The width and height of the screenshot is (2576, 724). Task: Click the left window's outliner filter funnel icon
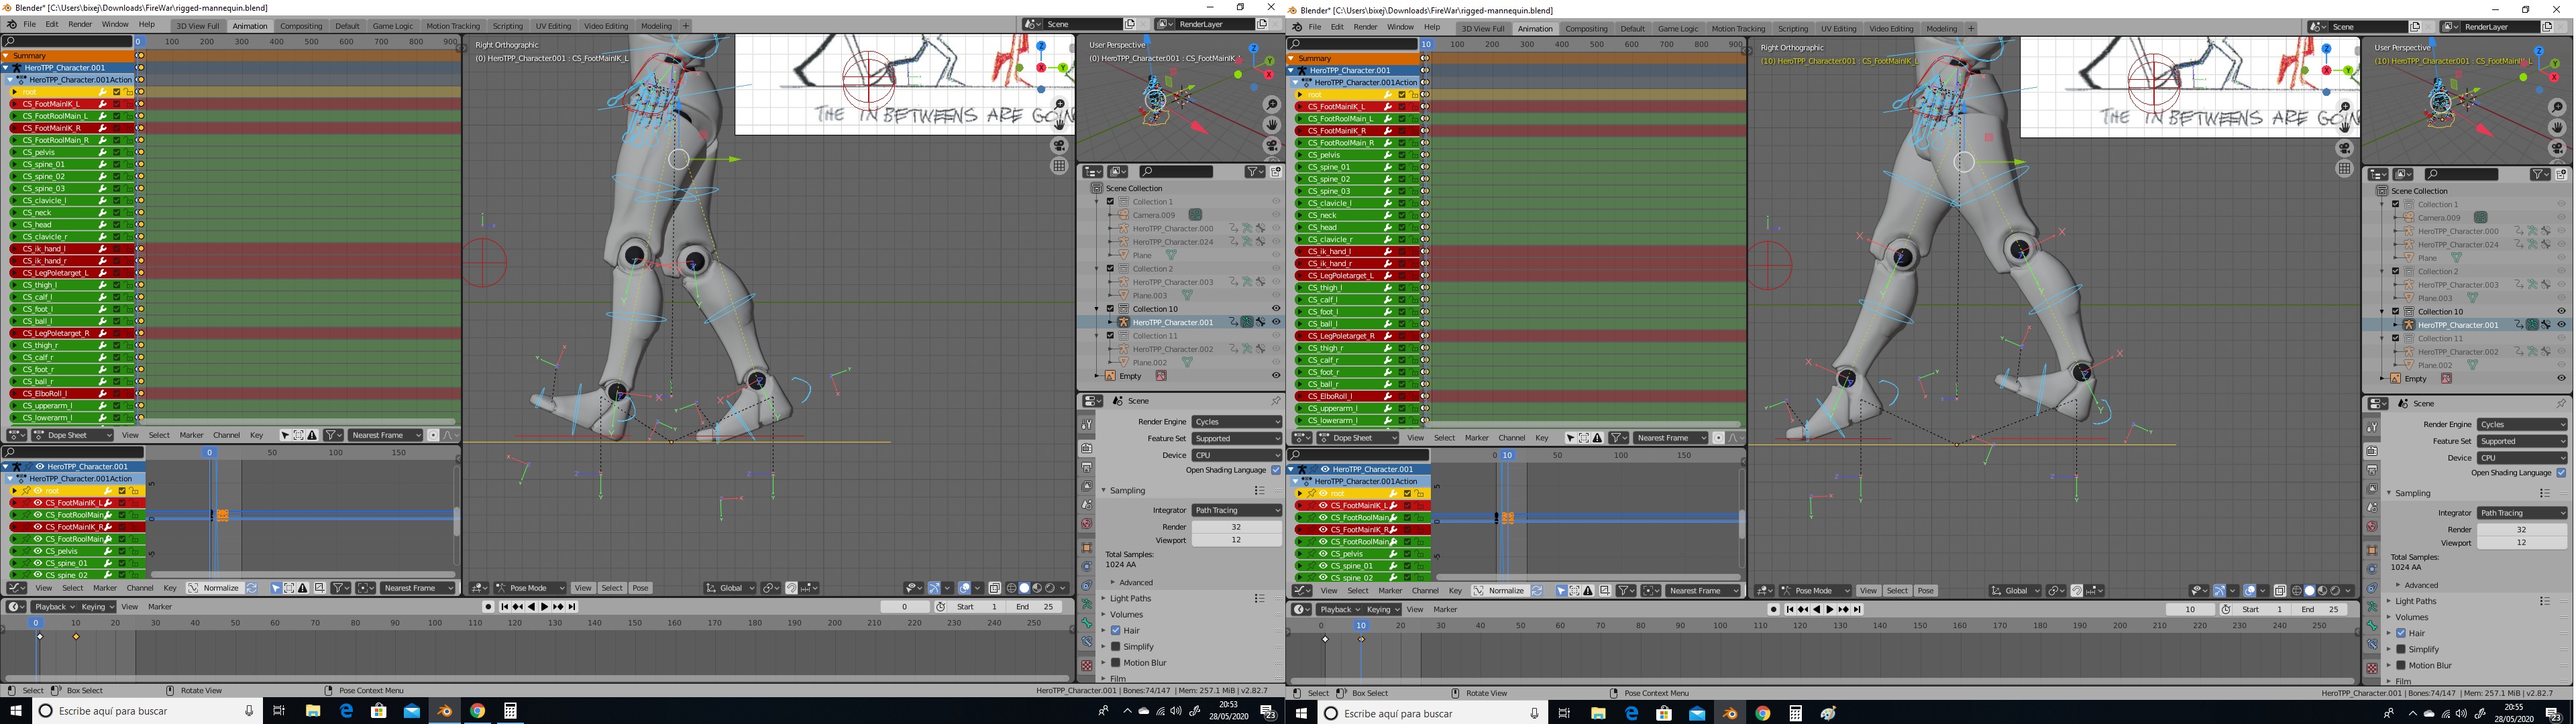pyautogui.click(x=1253, y=172)
